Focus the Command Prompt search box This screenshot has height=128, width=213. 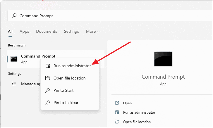click(x=110, y=15)
